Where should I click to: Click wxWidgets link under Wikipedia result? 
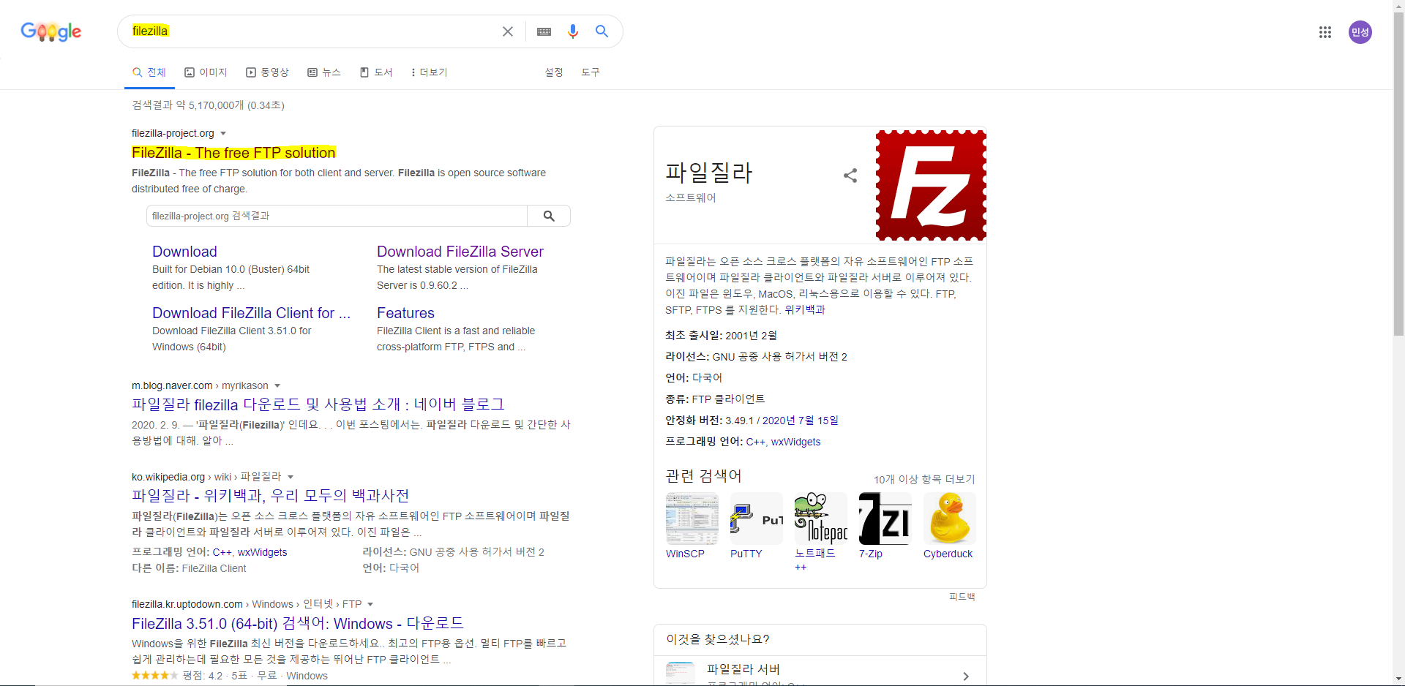pos(263,552)
